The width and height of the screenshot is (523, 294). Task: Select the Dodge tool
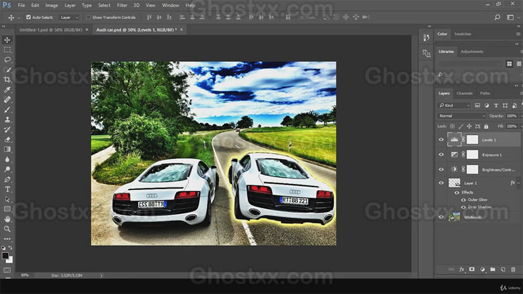[7, 169]
